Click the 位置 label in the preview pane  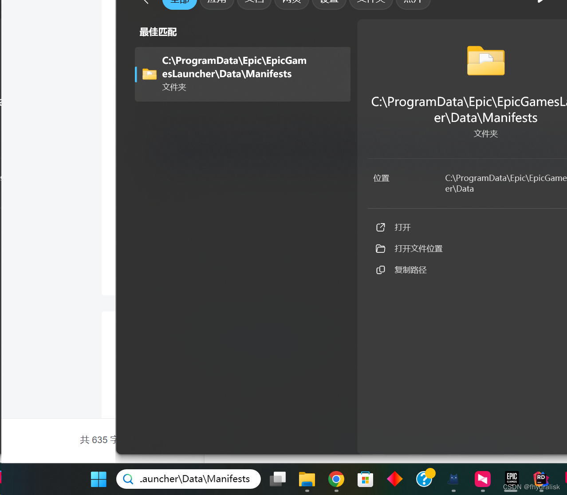[381, 178]
